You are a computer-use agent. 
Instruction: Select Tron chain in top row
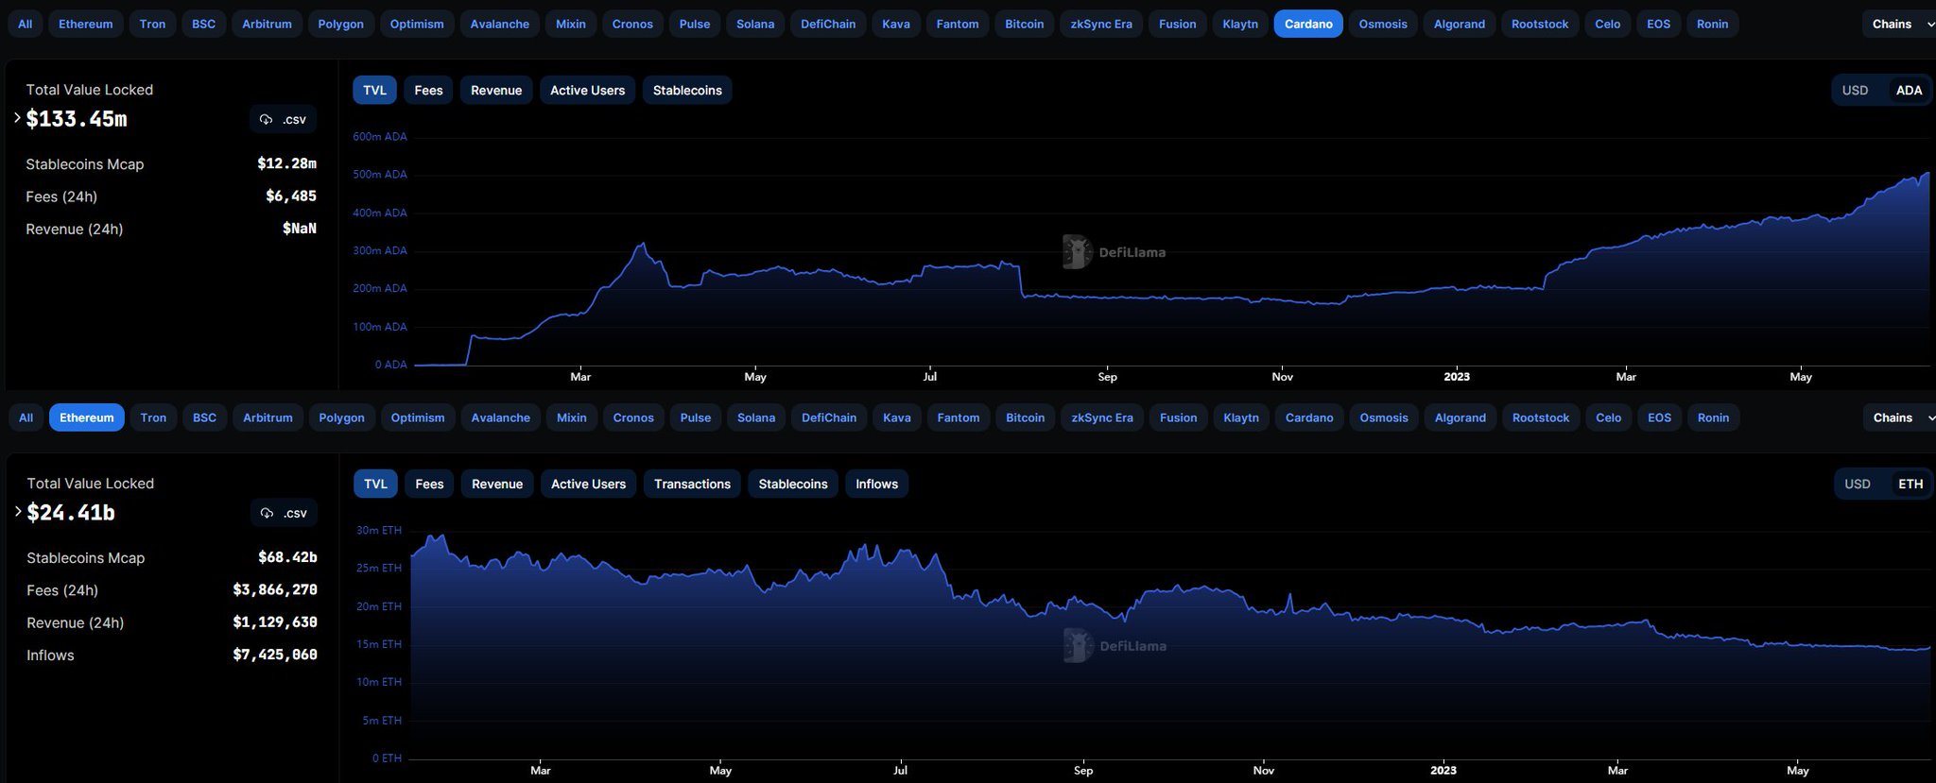pos(152,24)
